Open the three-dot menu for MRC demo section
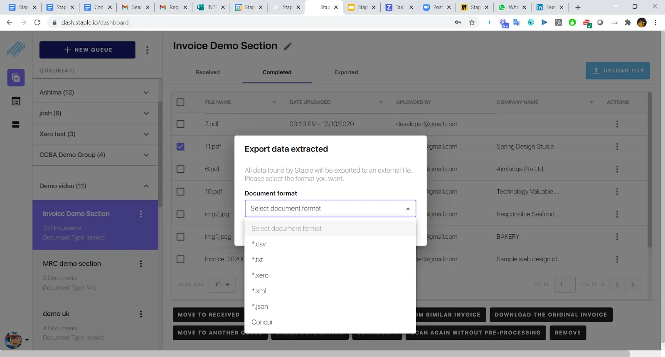Viewport: 665px width, 357px height. [141, 264]
